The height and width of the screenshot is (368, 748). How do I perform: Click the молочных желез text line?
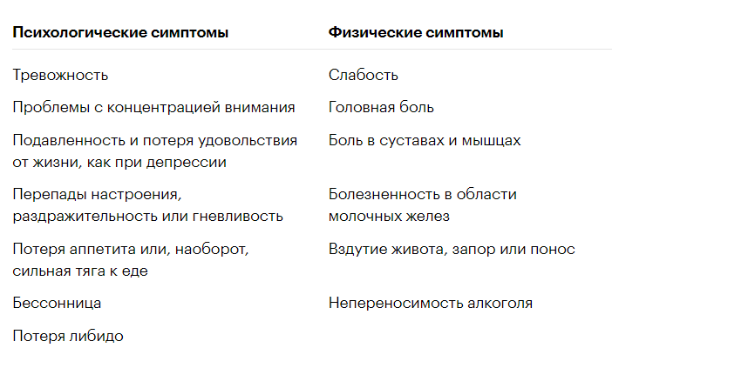(x=389, y=216)
